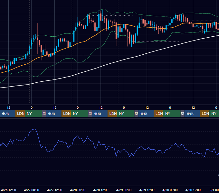Select the NY session block above 4/30 00:00
The height and width of the screenshot is (193, 219).
(x=172, y=114)
